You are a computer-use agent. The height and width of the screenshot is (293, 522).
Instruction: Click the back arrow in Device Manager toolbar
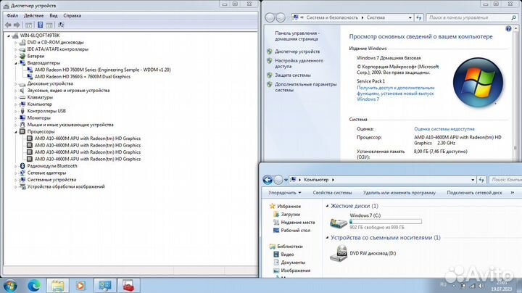[x=8, y=25]
